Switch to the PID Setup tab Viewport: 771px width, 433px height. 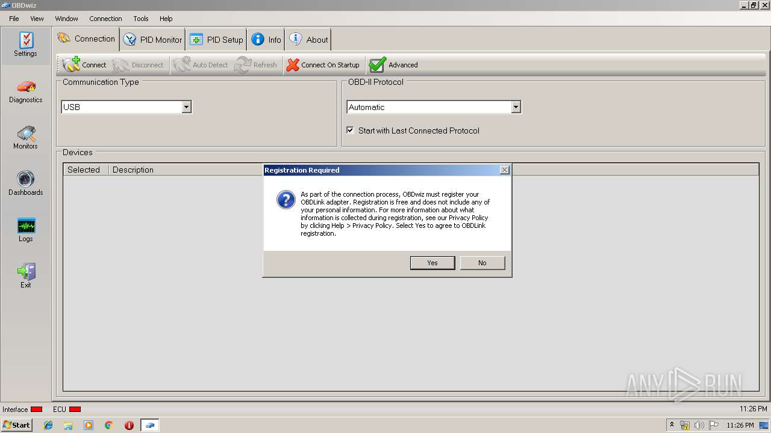(216, 40)
